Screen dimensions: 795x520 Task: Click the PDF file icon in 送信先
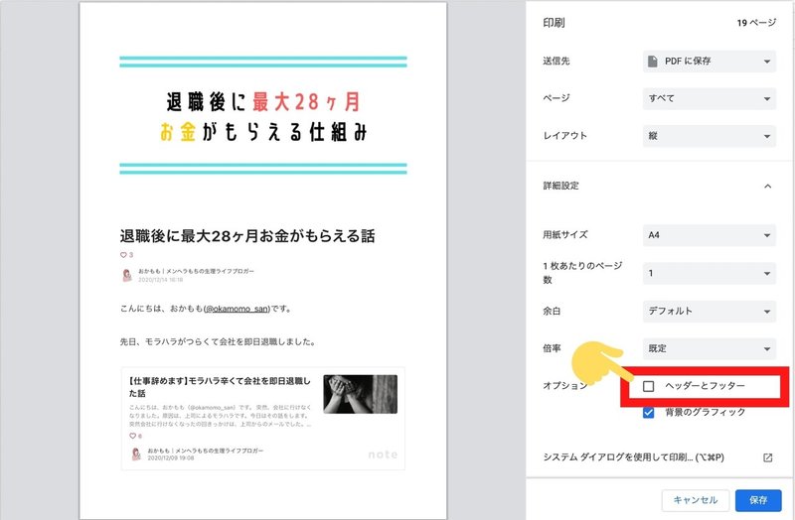click(653, 62)
